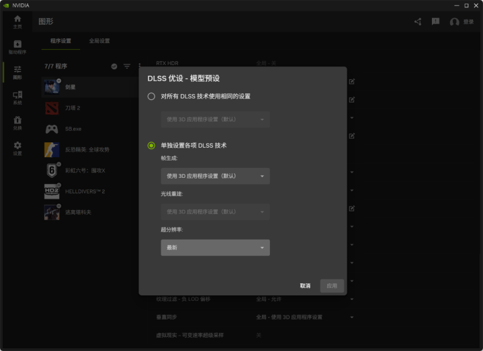Open the 帧生成 frame generation dropdown
This screenshot has width=483, height=351.
click(216, 176)
